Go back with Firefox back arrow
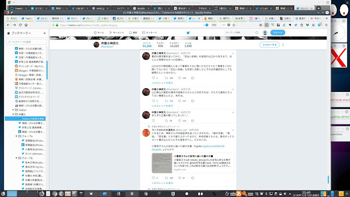The width and height of the screenshot is (350, 197). 9,25
